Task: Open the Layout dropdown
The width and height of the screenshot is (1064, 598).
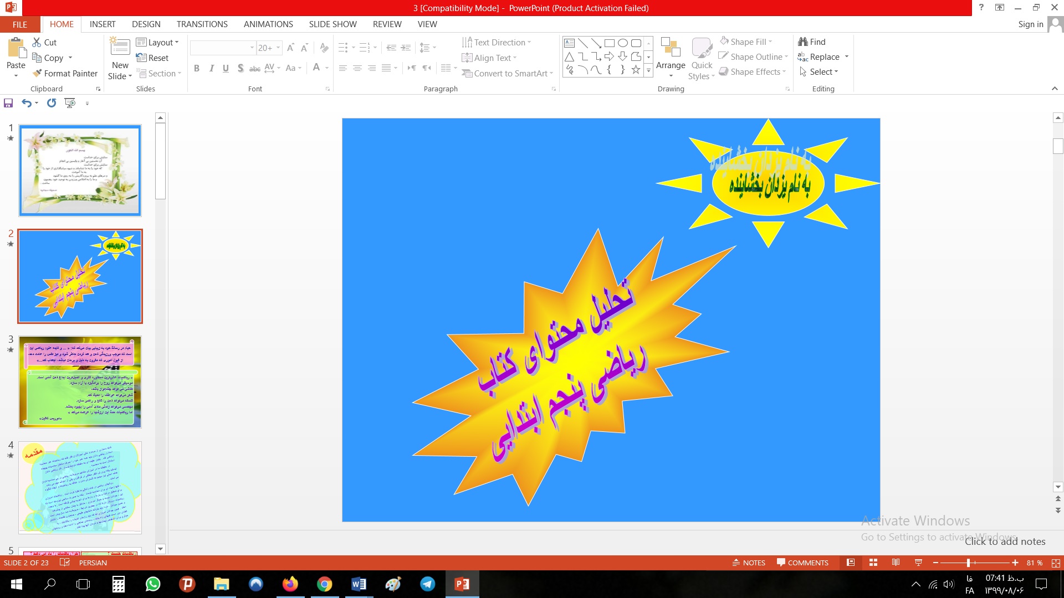Action: pos(158,43)
